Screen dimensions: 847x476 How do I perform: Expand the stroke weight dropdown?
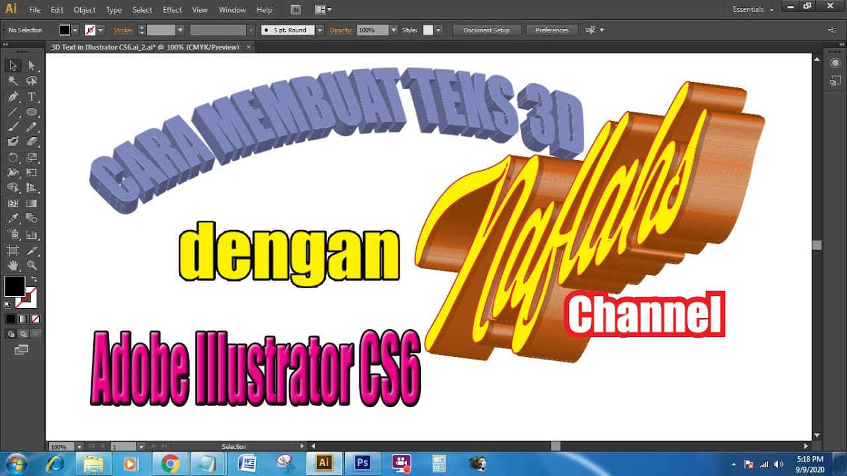tap(180, 30)
